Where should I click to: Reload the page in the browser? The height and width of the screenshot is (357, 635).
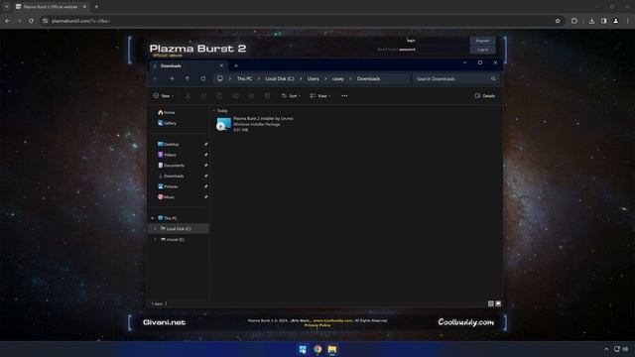[x=31, y=21]
